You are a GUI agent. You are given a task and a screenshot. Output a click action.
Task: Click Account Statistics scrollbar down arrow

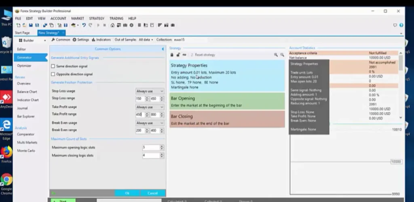coord(401,118)
